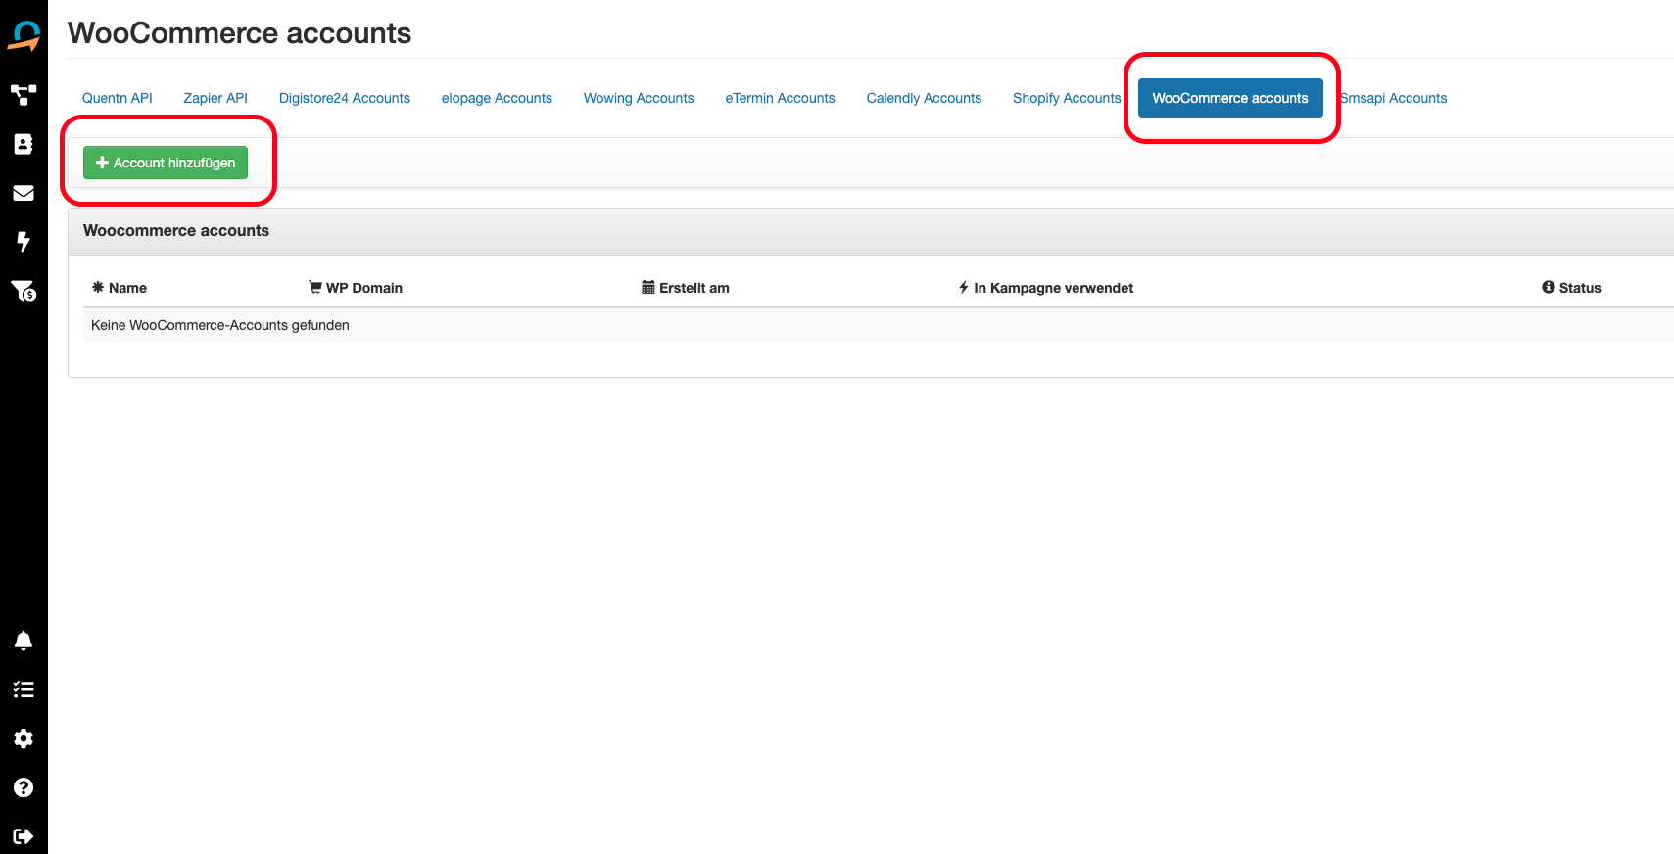Click the Status column header
Screen dimensions: 1674x854
(x=1571, y=288)
